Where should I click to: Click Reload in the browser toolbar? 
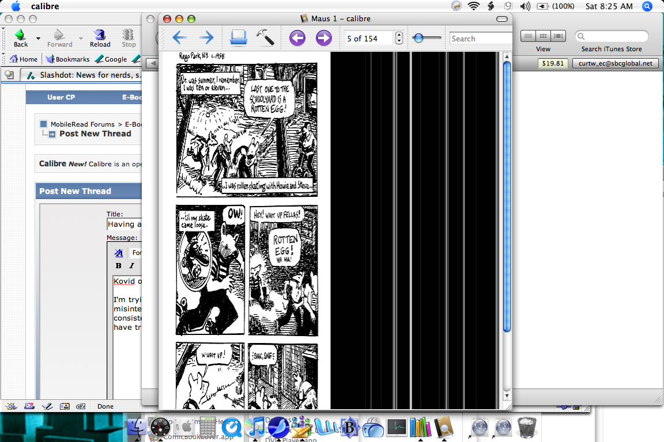coord(100,38)
